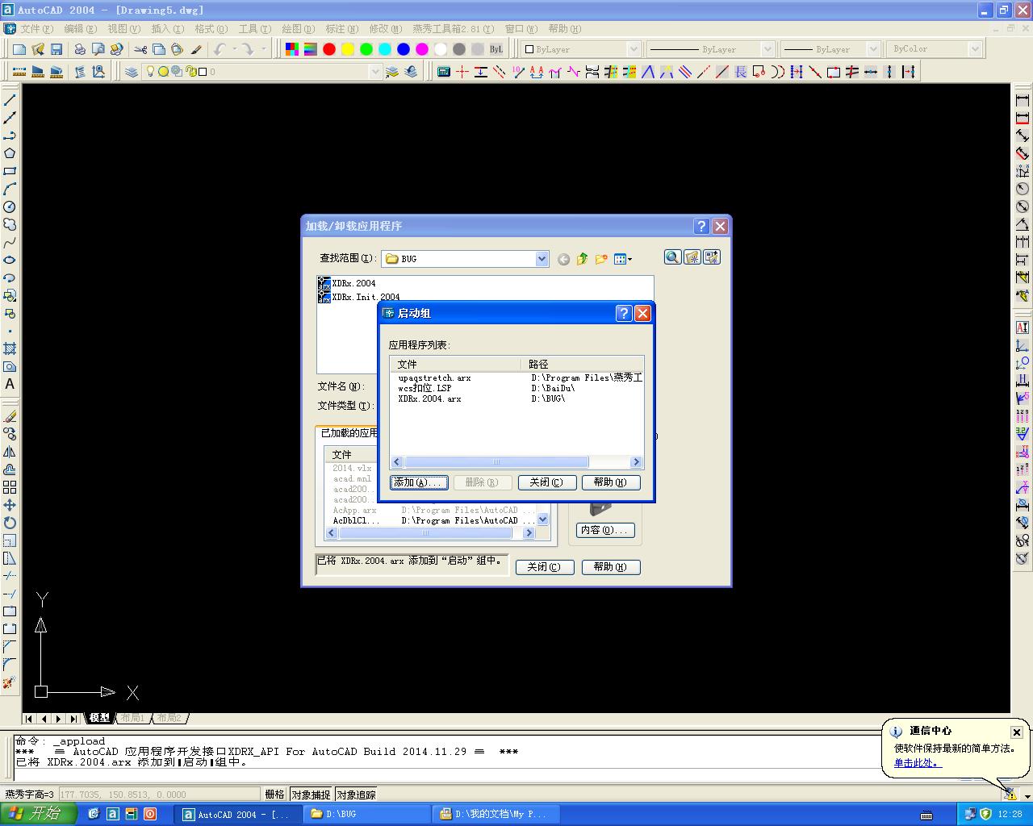Select the Circle draw tool
The height and width of the screenshot is (826, 1033).
coord(10,206)
